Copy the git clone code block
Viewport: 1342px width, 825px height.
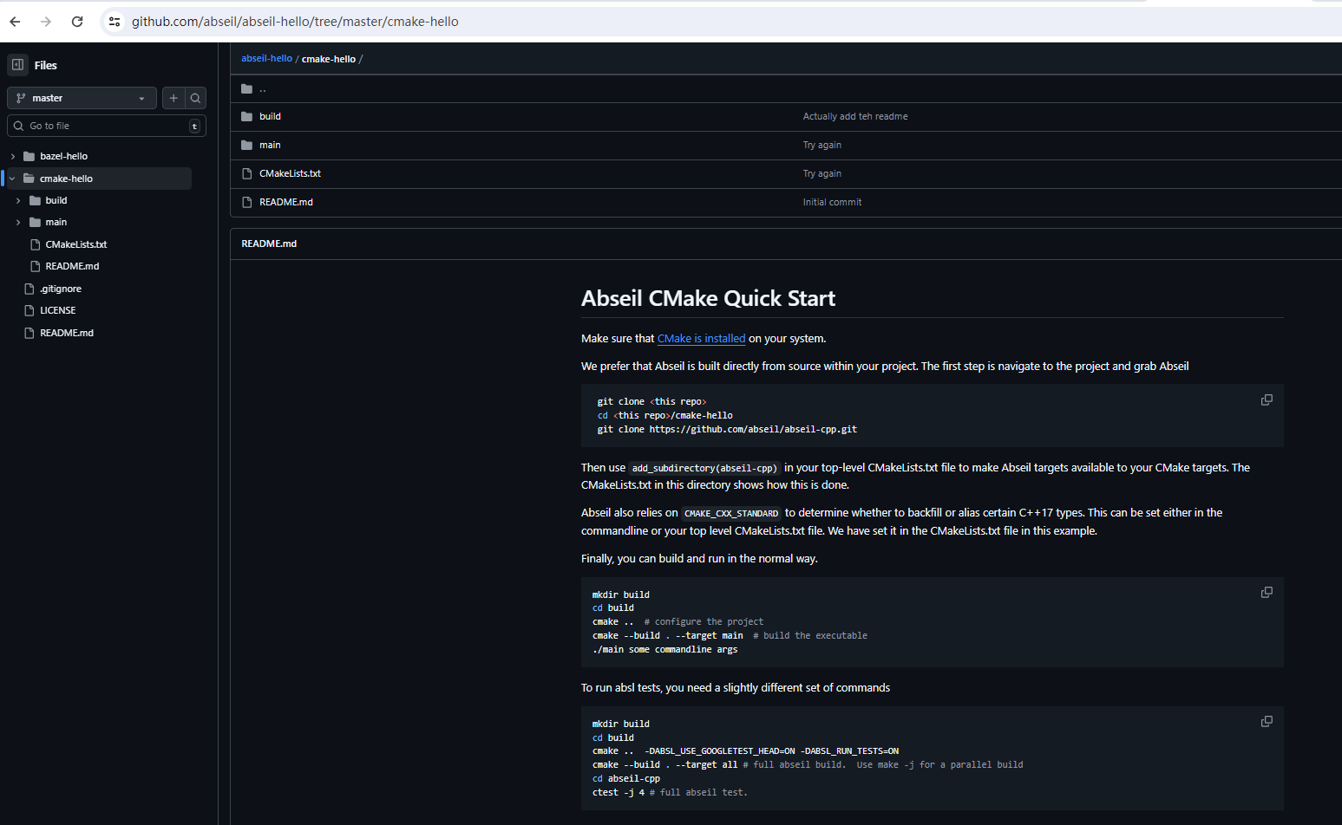click(x=1267, y=400)
